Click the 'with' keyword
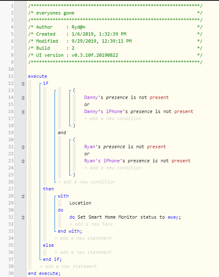219x277 pixels. 63,196
